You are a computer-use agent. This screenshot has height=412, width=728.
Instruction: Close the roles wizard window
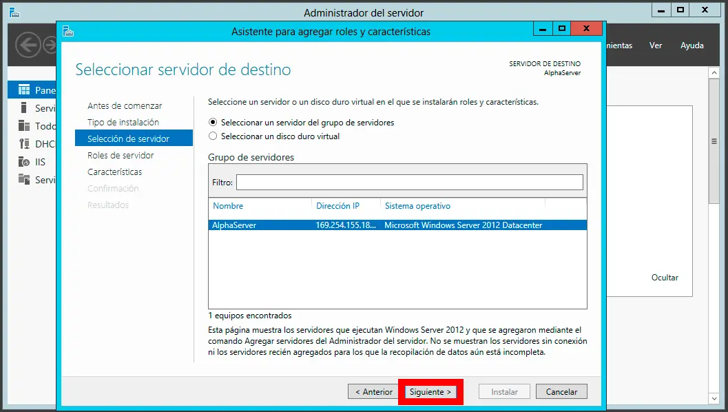(586, 29)
